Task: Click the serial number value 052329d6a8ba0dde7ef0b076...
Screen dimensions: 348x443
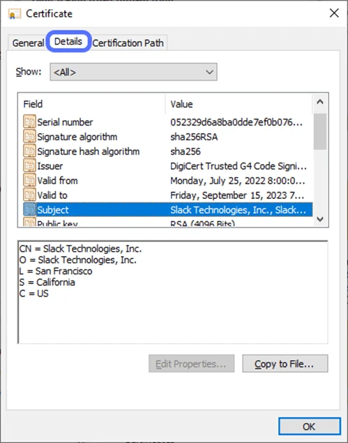Action: (236, 122)
